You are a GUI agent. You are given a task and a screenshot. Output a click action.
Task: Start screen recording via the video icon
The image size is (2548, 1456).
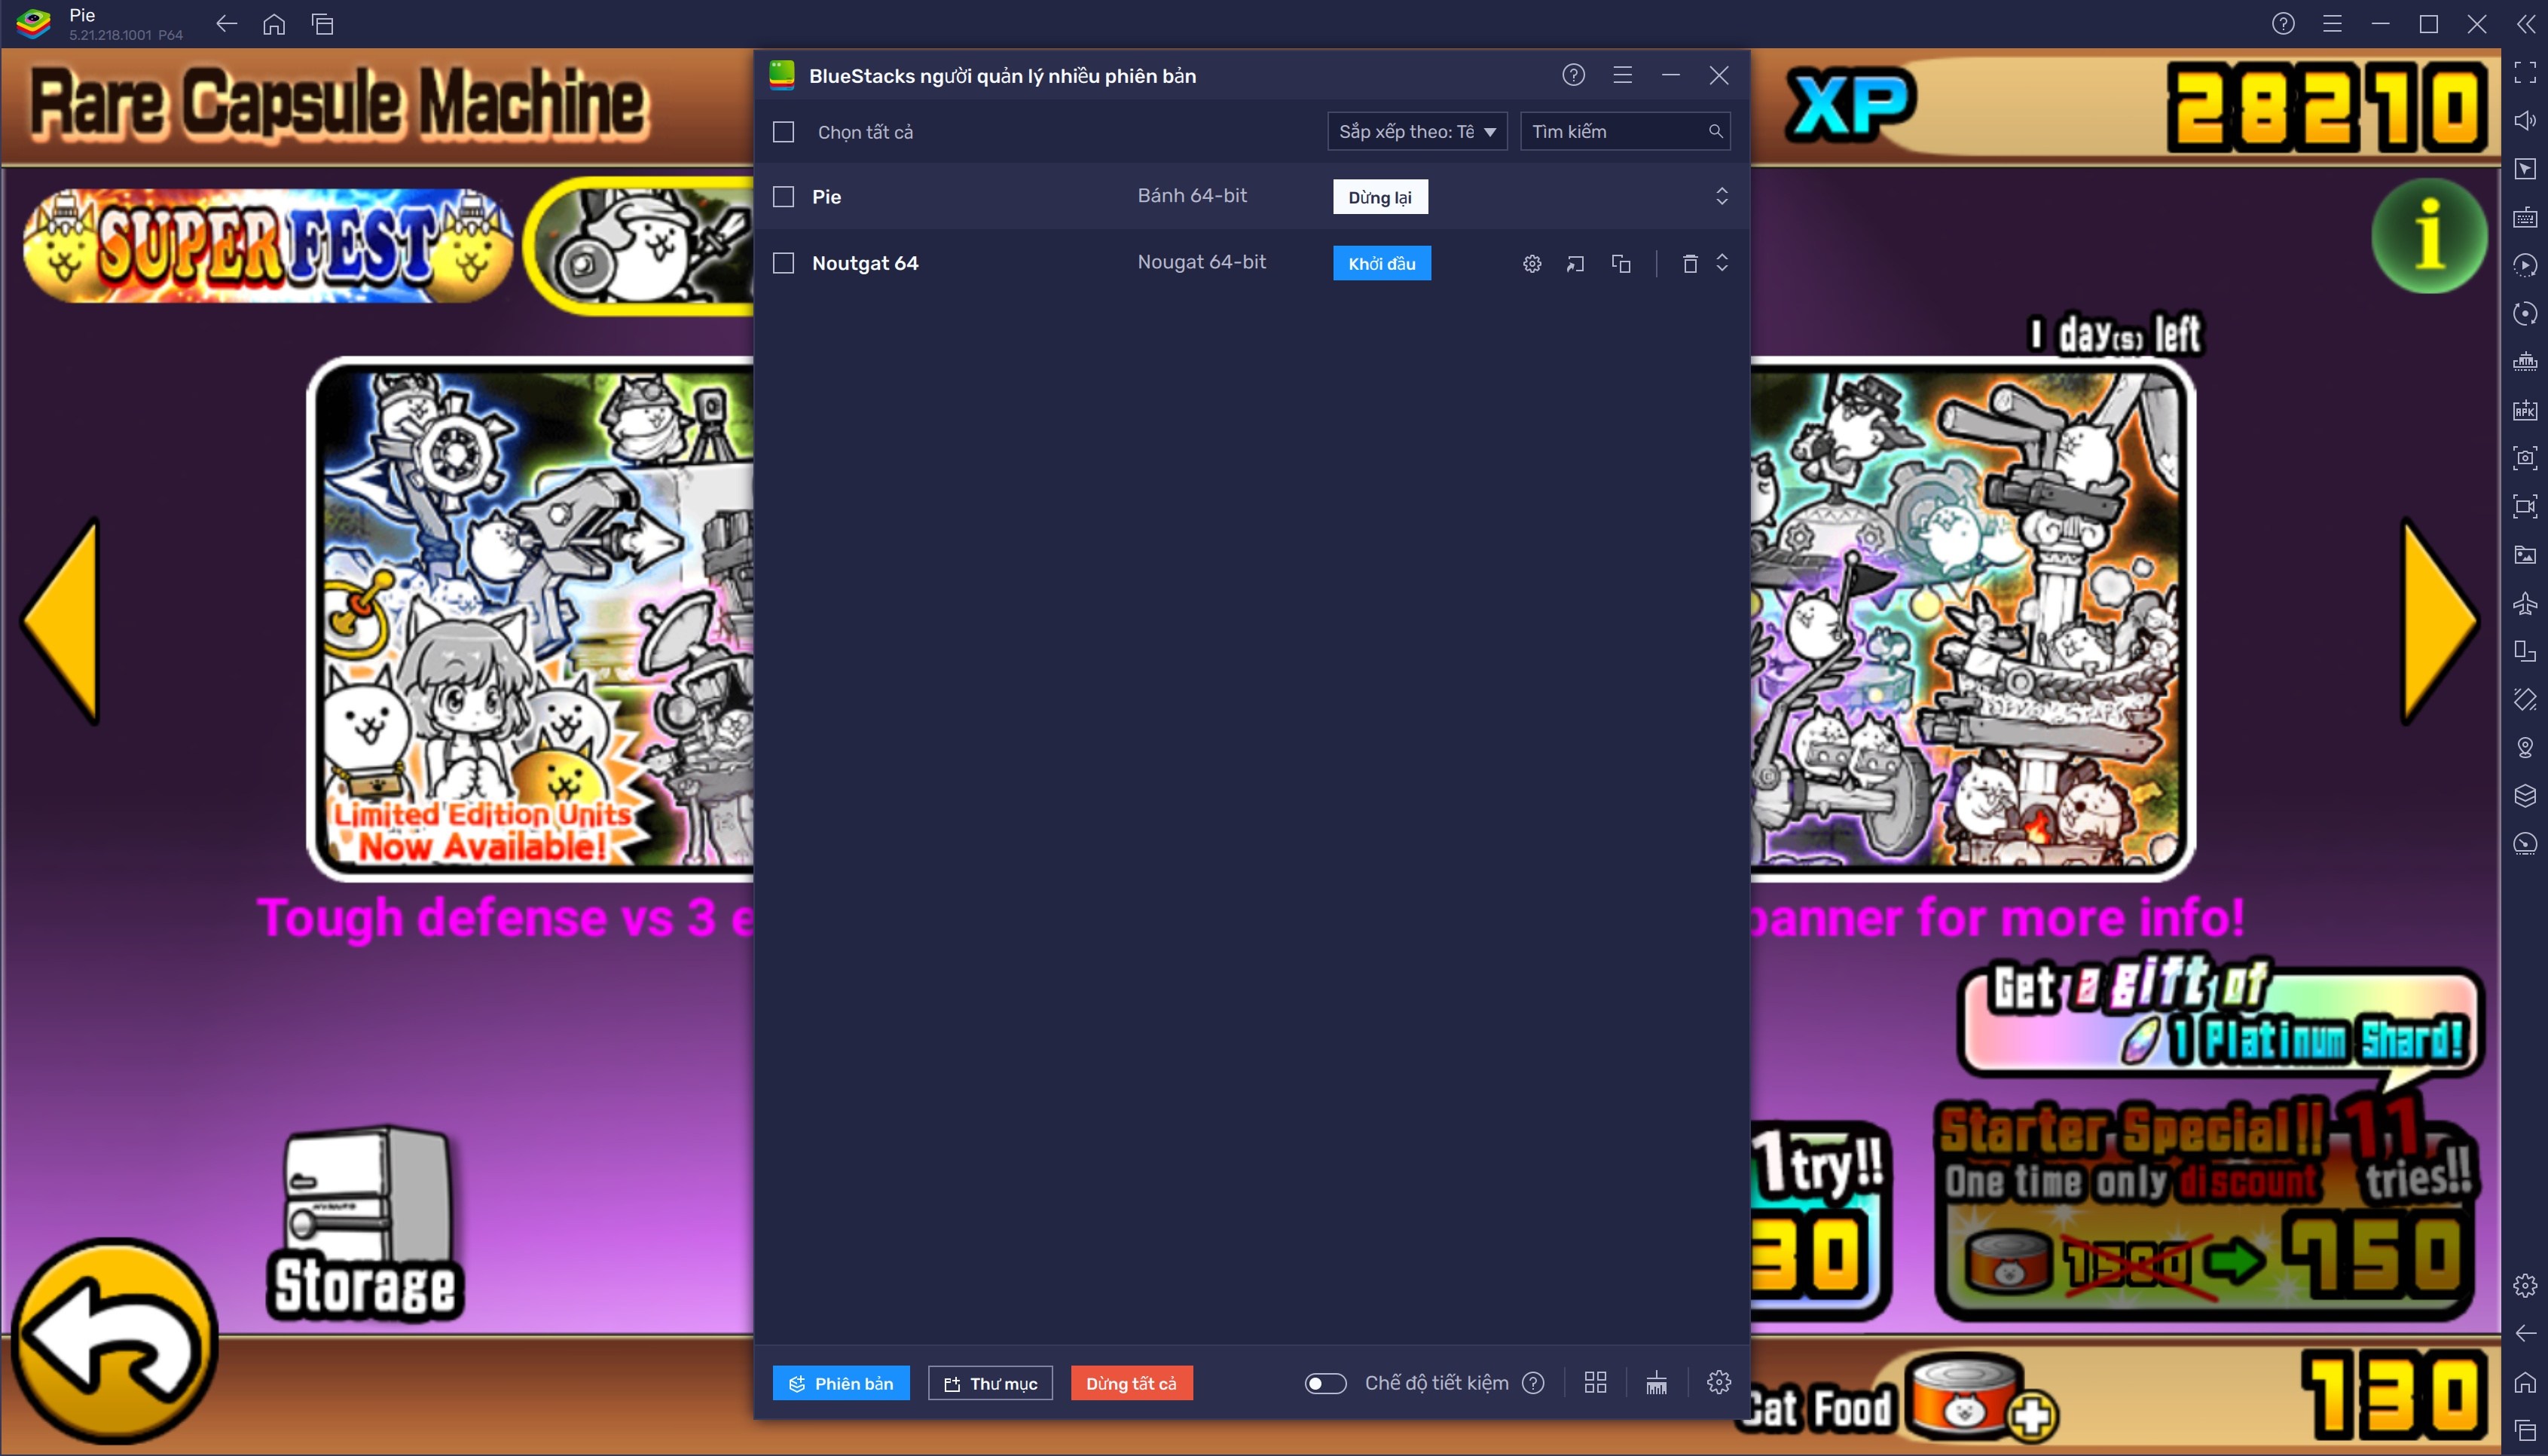click(2524, 506)
